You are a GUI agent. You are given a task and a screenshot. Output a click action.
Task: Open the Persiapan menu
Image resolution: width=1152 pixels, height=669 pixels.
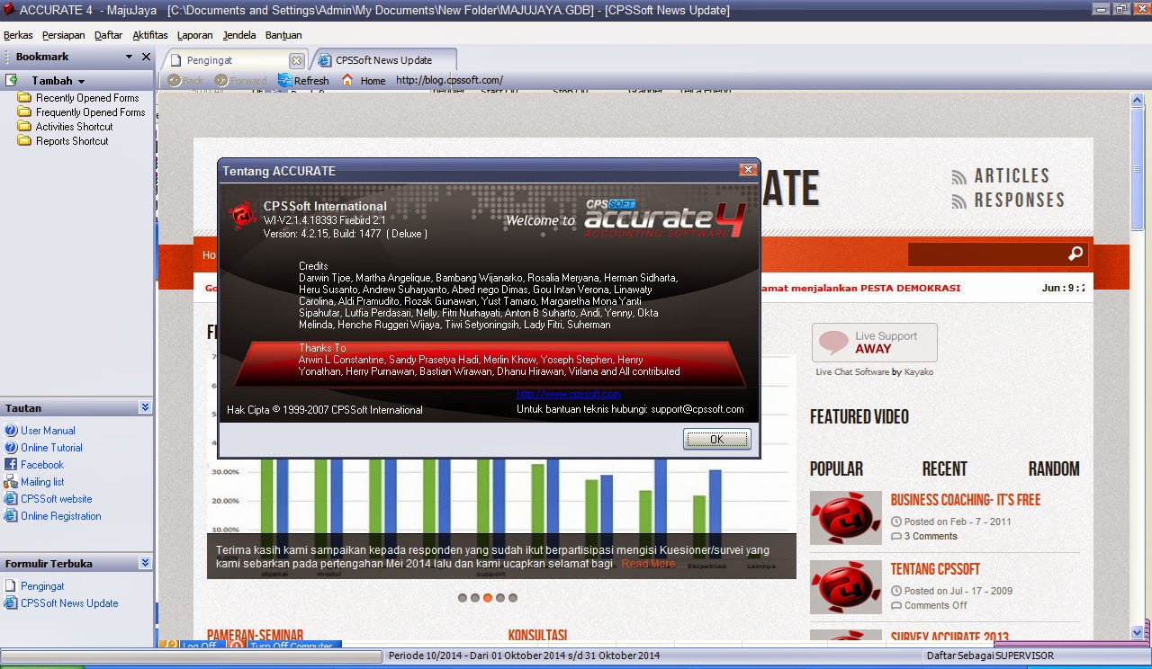pyautogui.click(x=63, y=35)
